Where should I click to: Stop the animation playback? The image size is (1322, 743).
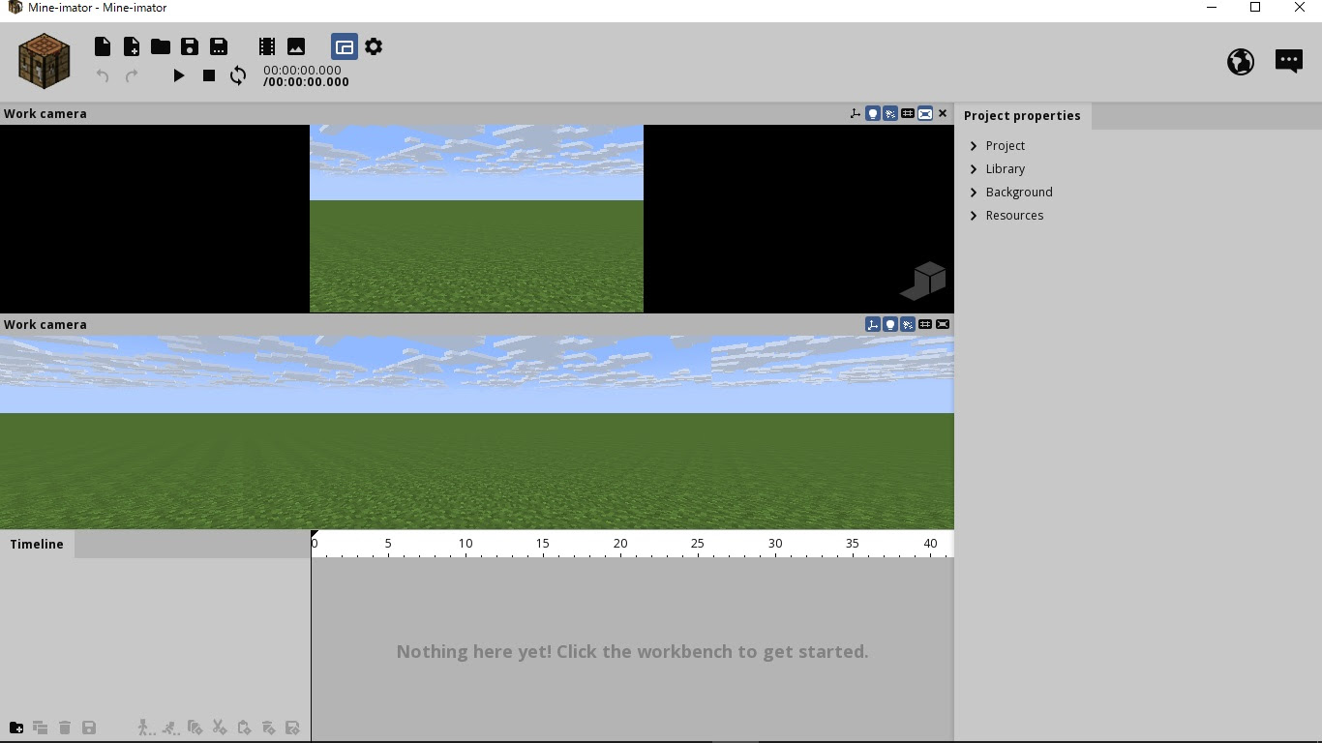[209, 75]
